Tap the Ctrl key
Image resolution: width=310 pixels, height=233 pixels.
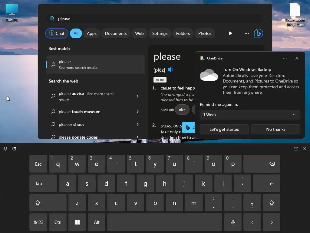pos(58,222)
